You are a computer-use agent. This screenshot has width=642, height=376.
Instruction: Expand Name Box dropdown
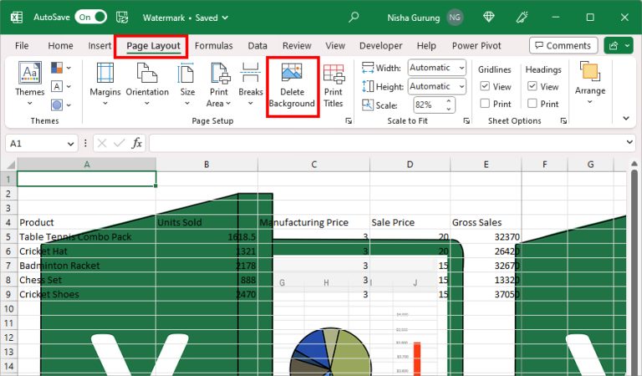click(70, 144)
